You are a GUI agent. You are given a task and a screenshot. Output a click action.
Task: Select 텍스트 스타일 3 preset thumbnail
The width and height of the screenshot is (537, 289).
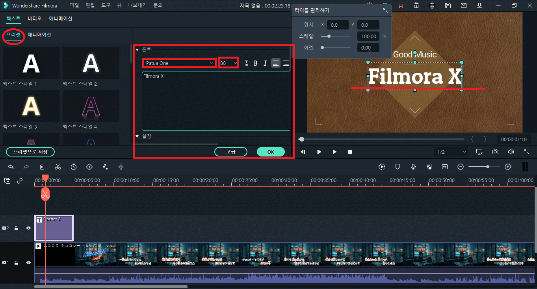(31, 106)
